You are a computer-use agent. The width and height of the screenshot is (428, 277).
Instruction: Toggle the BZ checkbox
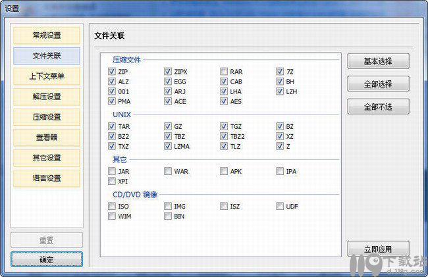pos(280,126)
